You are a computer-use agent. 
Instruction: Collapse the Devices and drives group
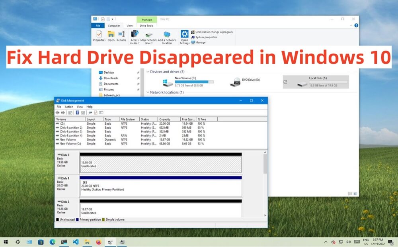(x=148, y=72)
